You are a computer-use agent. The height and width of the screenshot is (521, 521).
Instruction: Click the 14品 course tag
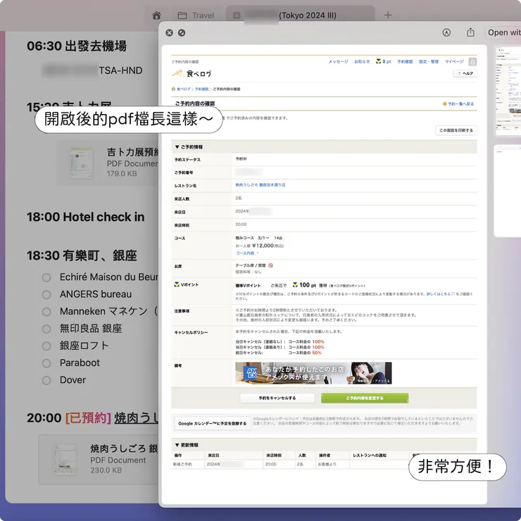point(278,238)
